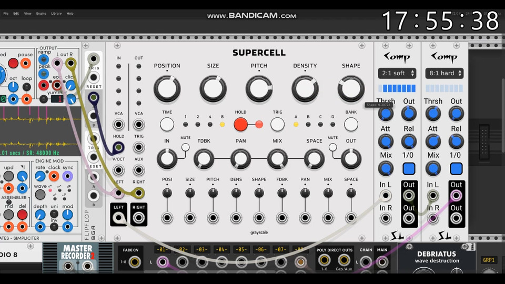
Task: Toggle the input MUTE button on Supercell
Action: (185, 147)
